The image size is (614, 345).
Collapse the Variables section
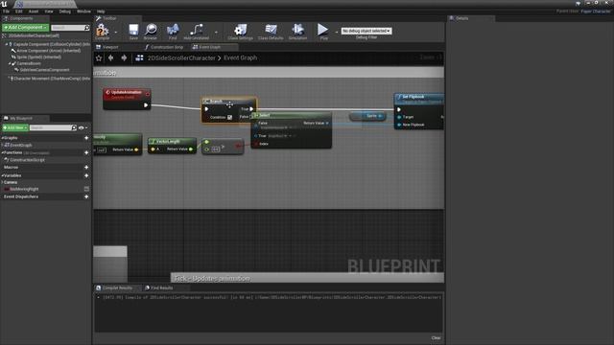[2, 175]
